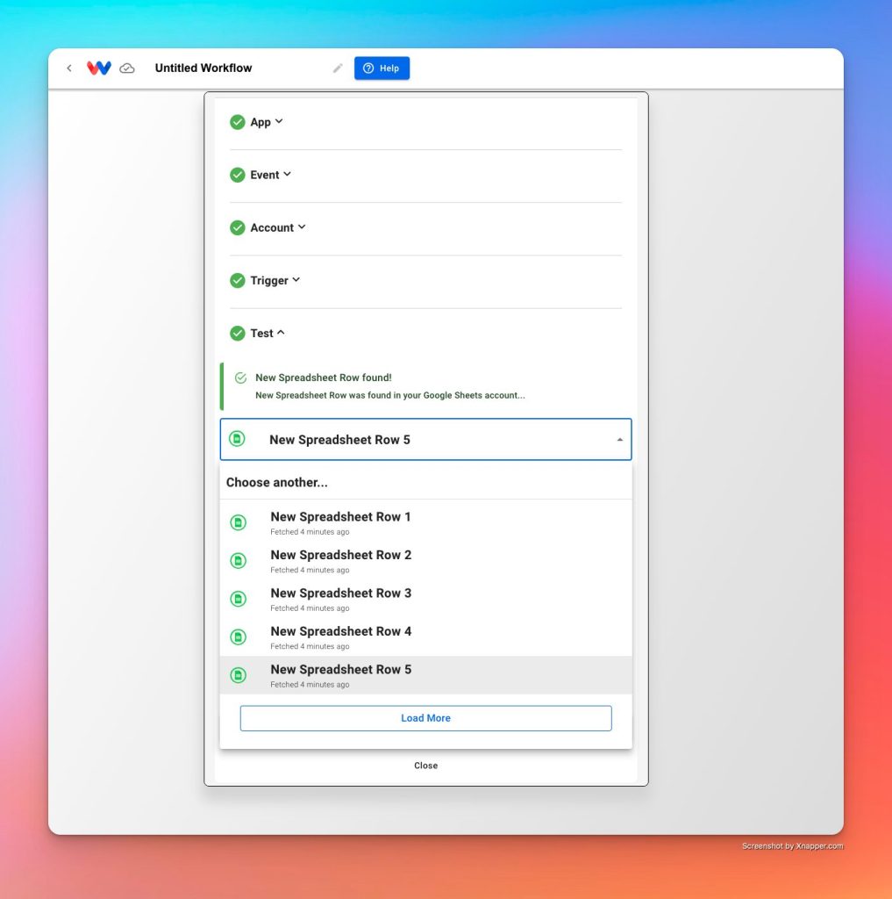892x899 pixels.
Task: Click sheet icon for Row 5 list item
Action: [x=239, y=675]
